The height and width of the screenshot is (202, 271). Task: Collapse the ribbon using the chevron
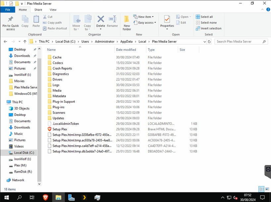[x=262, y=10]
